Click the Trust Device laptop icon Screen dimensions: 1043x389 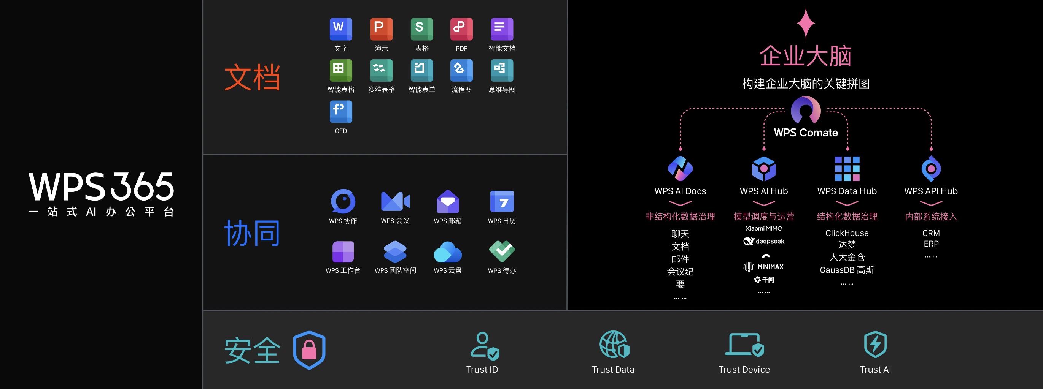[x=744, y=345]
